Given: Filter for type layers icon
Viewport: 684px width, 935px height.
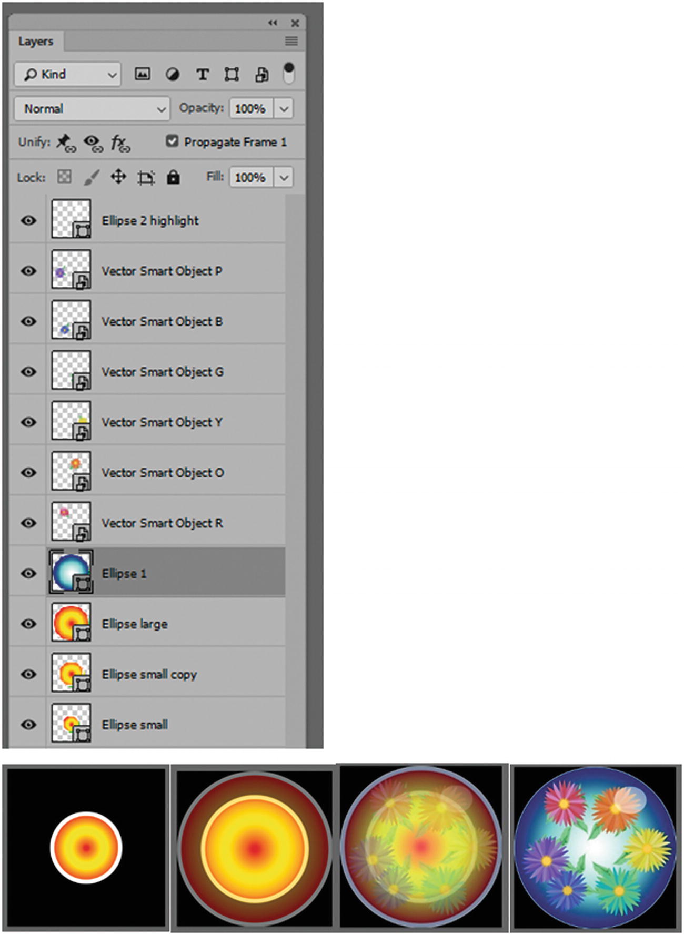Looking at the screenshot, I should pos(202,75).
